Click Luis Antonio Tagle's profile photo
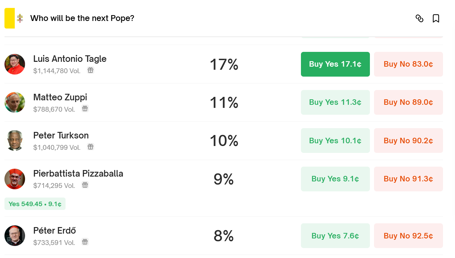The width and height of the screenshot is (455, 258). click(x=15, y=64)
